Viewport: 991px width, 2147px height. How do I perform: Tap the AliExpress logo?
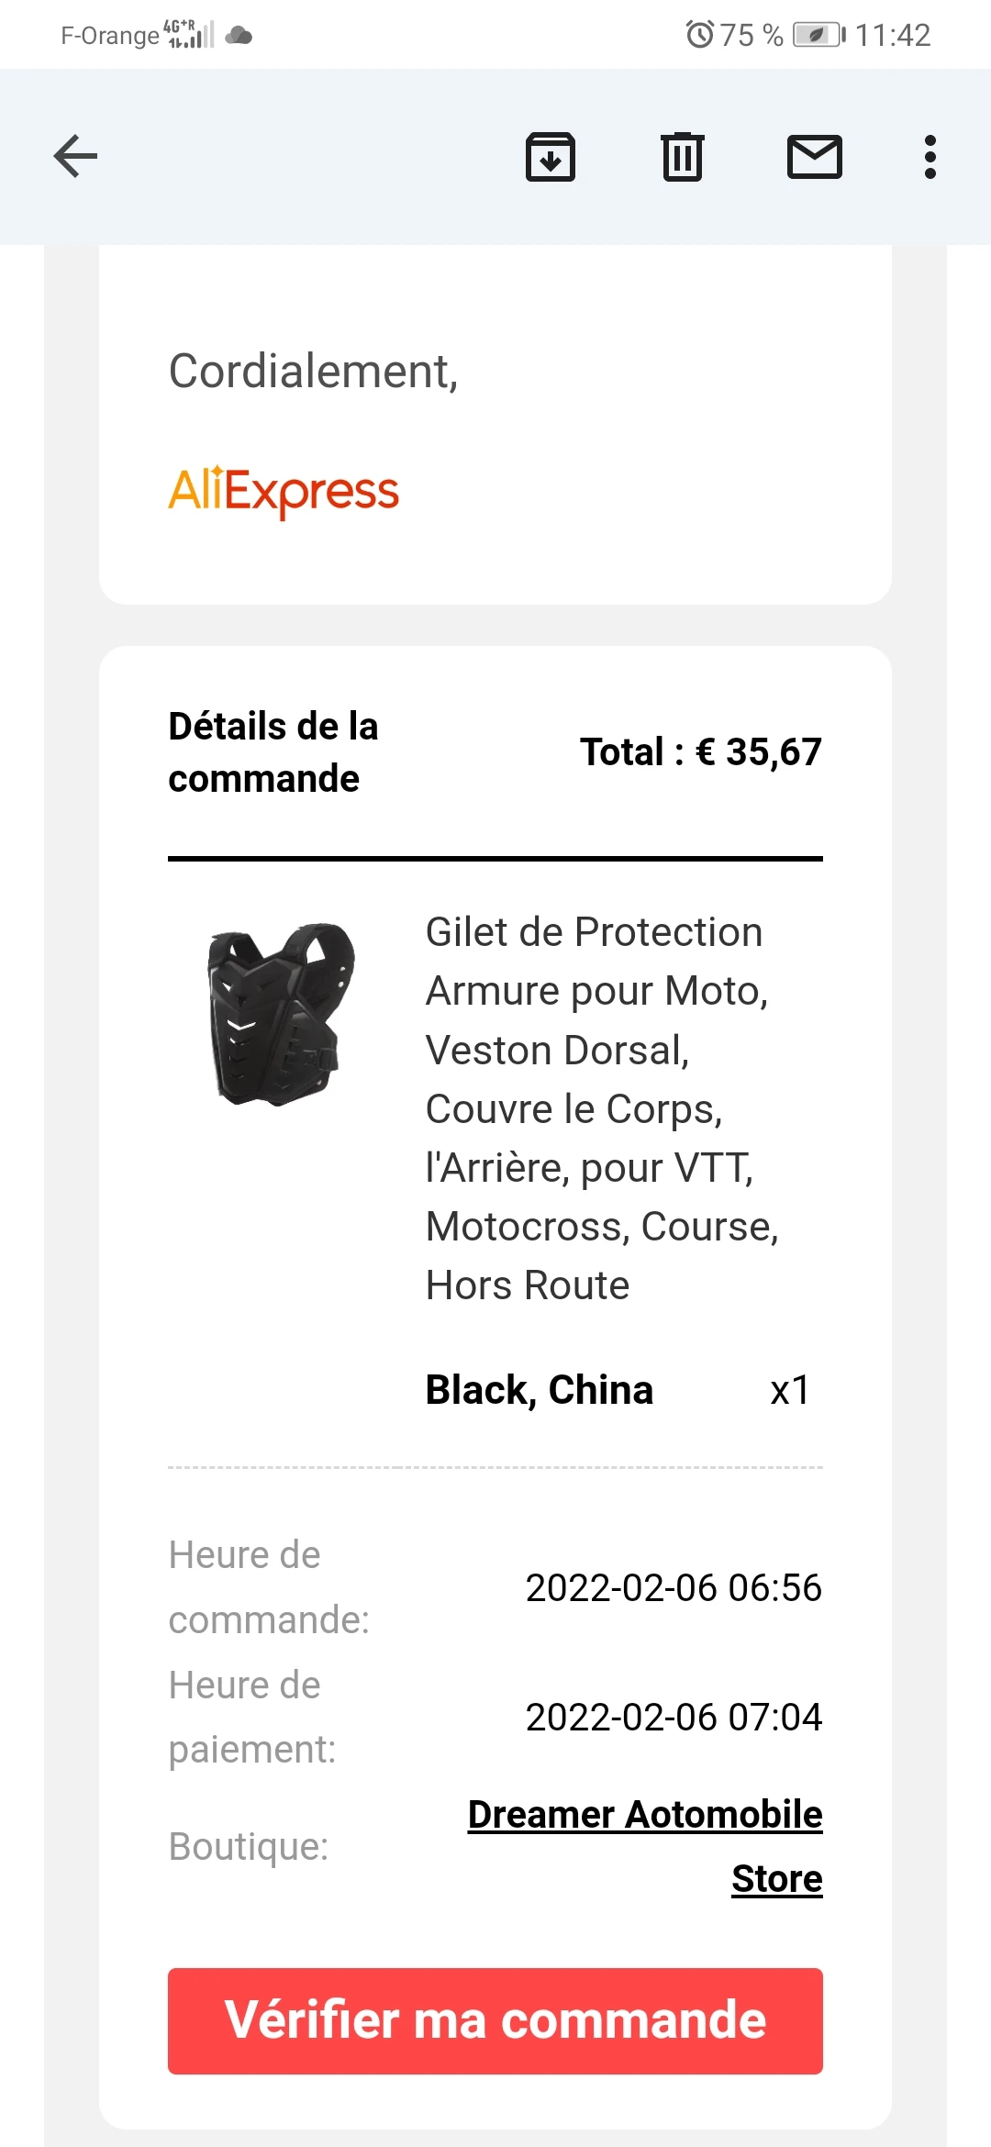tap(284, 492)
